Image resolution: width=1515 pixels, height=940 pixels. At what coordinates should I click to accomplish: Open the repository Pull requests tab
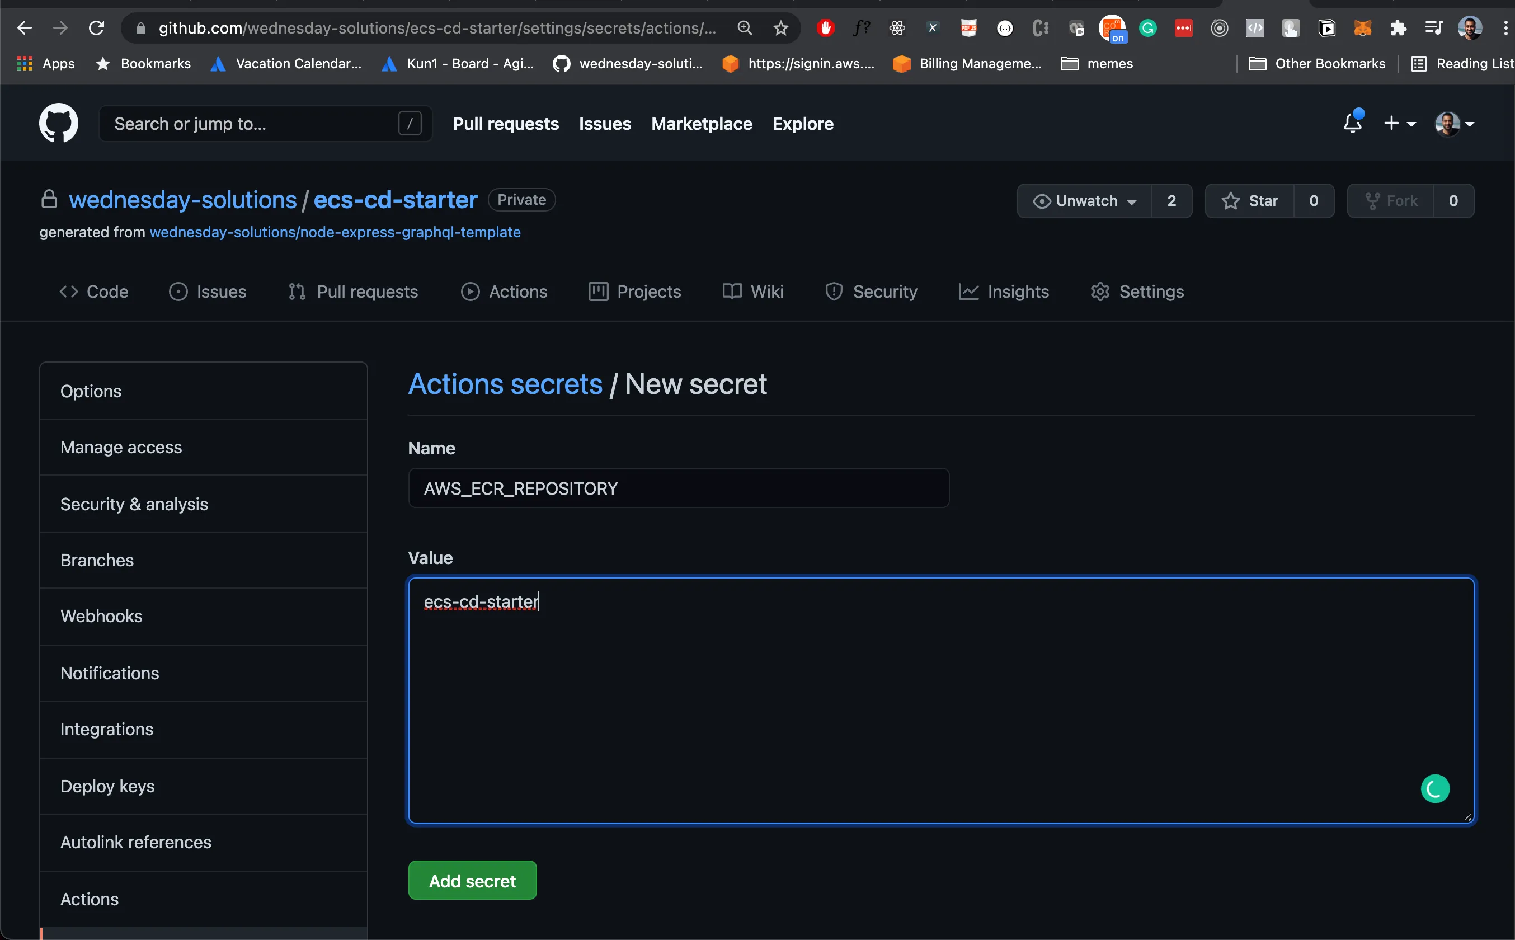click(353, 292)
